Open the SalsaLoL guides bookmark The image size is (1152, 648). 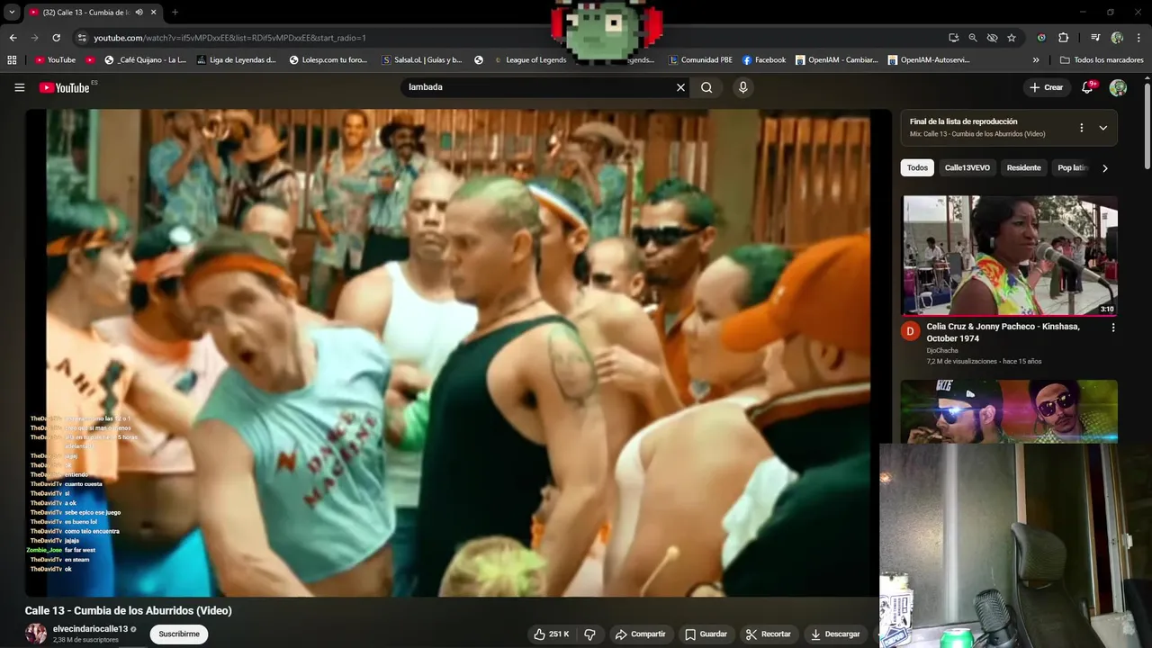tap(422, 60)
